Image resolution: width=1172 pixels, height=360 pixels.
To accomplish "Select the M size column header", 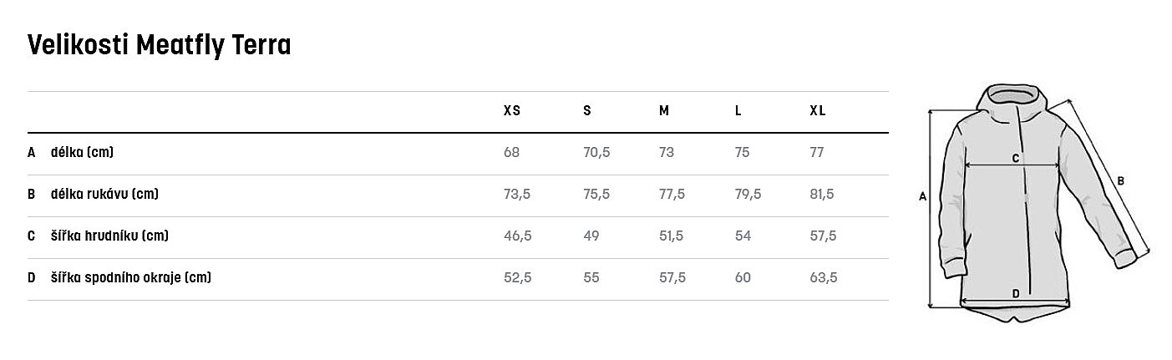I will [x=664, y=111].
